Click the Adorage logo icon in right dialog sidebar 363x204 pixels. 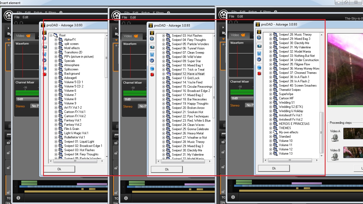259,32
